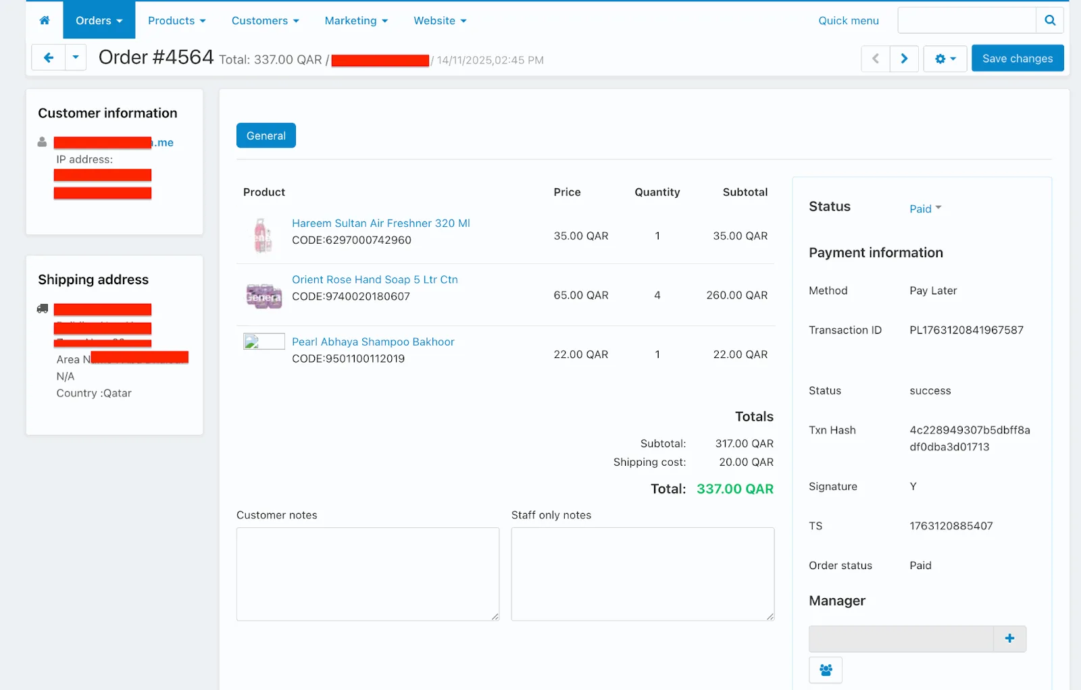The image size is (1081, 690).
Task: Click the top search input field
Action: (967, 20)
